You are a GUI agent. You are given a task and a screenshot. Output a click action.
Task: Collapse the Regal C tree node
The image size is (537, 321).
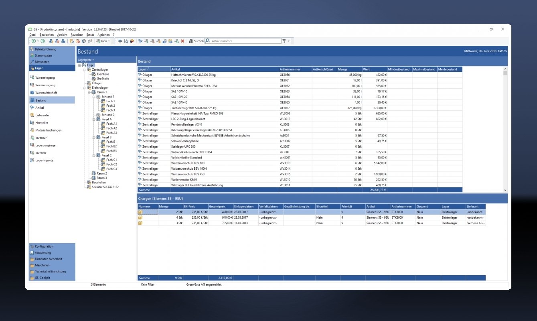(94, 155)
